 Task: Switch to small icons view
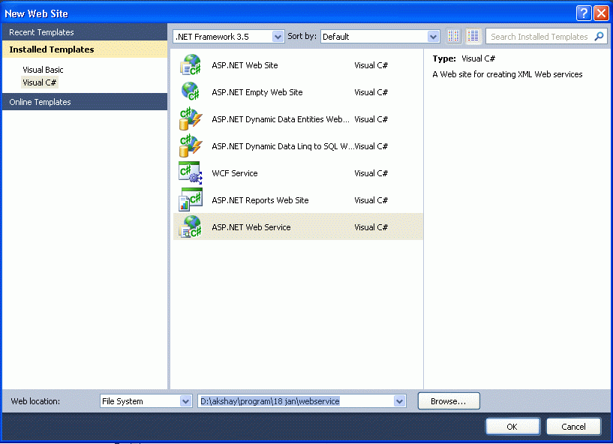pos(453,36)
